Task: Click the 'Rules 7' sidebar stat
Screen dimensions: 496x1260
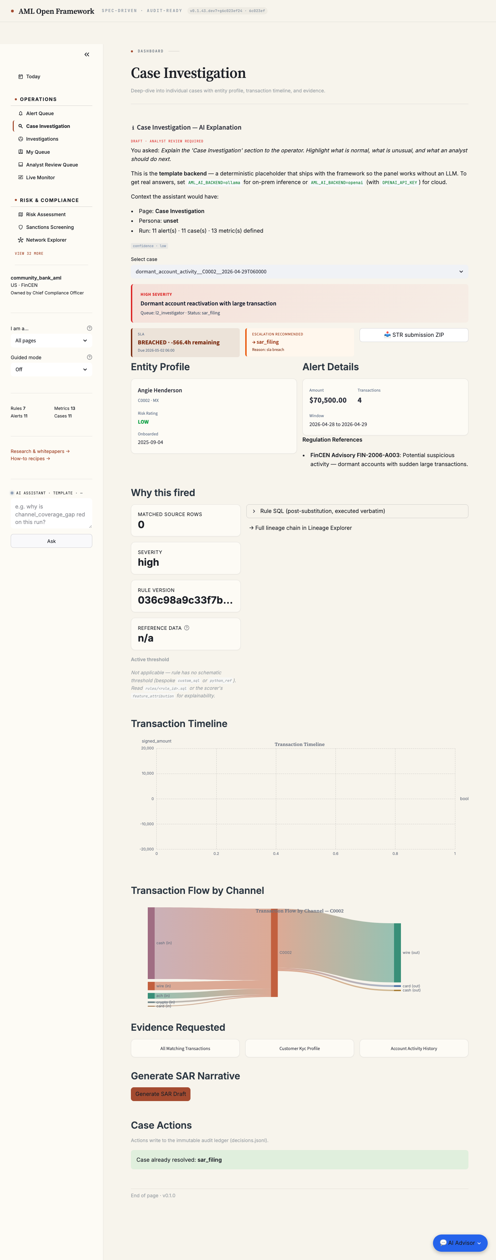Action: (18, 409)
